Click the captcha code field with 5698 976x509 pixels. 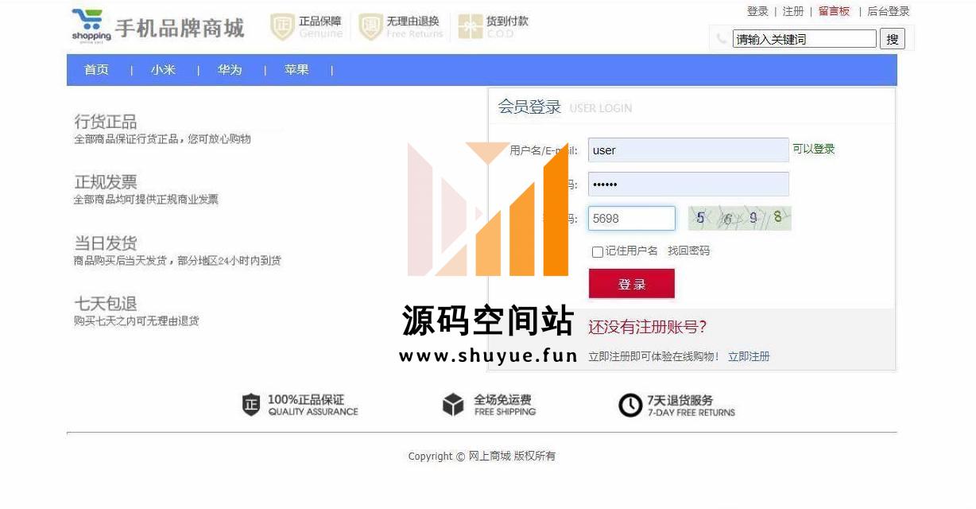(632, 219)
